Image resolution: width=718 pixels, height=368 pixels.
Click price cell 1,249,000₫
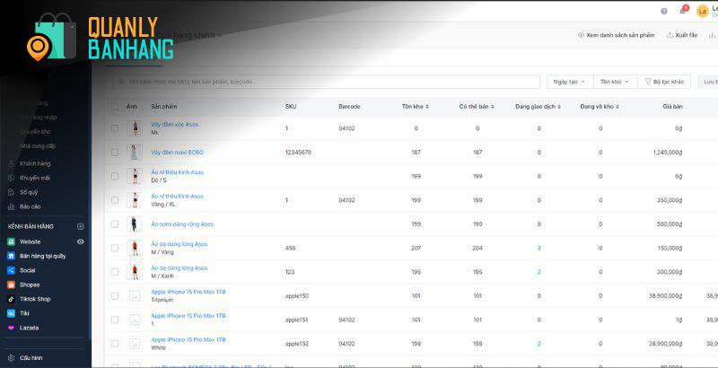668,153
